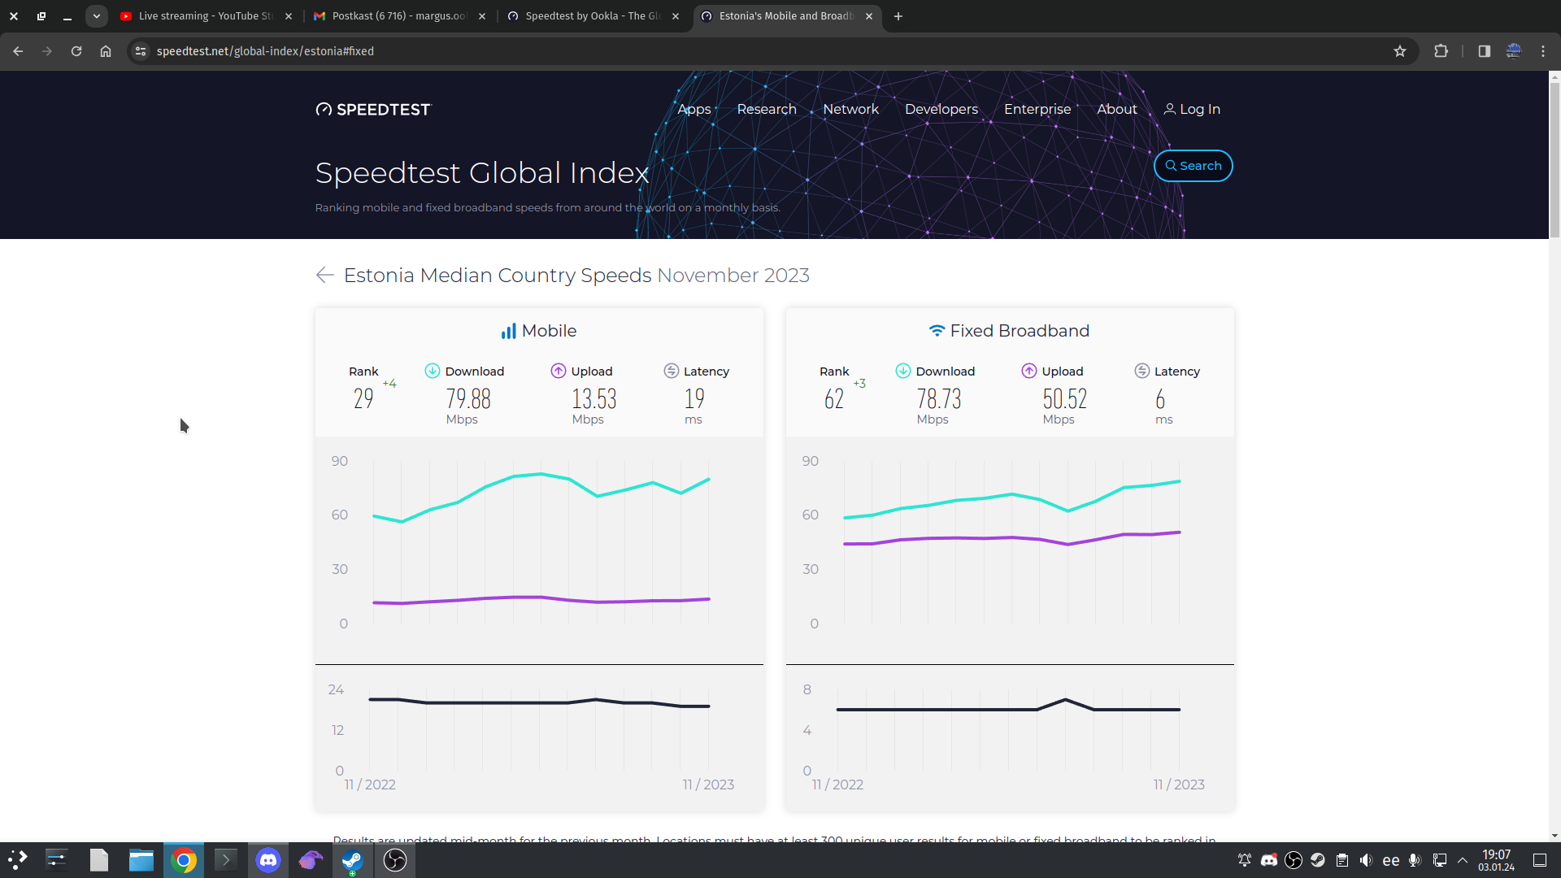Open Discord from the taskbar
This screenshot has width=1561, height=878.
[268, 860]
